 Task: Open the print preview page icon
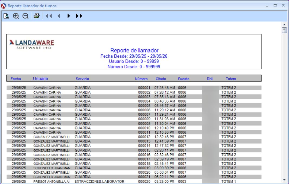6,16
